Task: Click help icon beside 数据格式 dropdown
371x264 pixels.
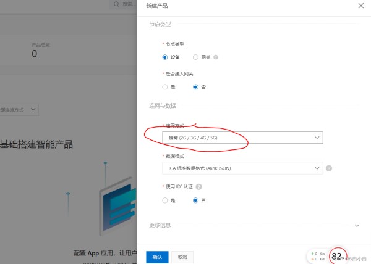Action: [329, 168]
